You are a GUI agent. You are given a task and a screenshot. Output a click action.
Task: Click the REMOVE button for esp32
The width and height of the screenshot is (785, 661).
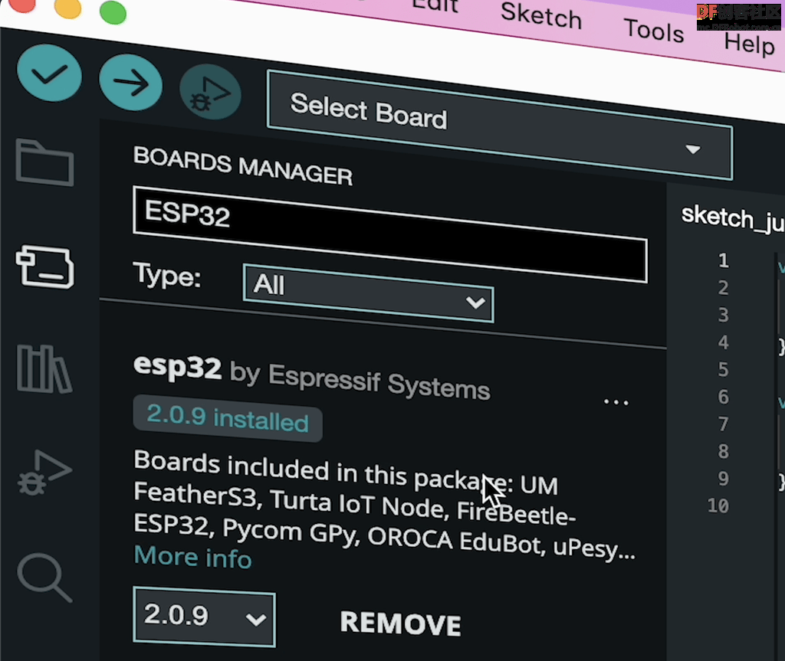(x=400, y=623)
